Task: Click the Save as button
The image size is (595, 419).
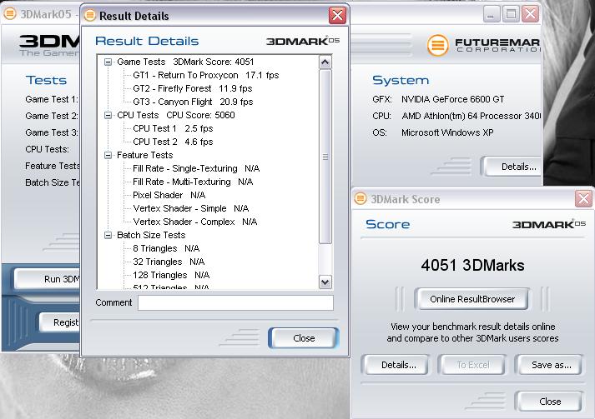Action: click(551, 365)
